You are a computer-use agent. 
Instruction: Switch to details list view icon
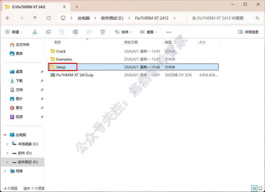[x=254, y=188]
